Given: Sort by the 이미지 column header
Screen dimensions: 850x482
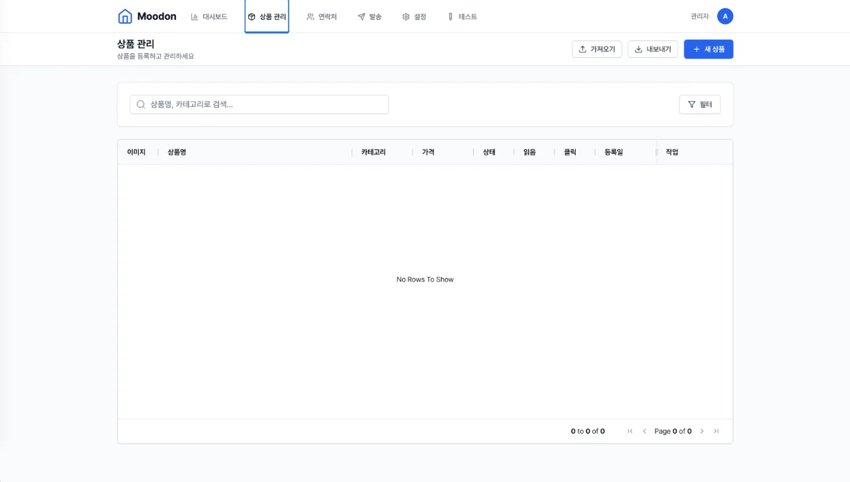Looking at the screenshot, I should click(136, 152).
